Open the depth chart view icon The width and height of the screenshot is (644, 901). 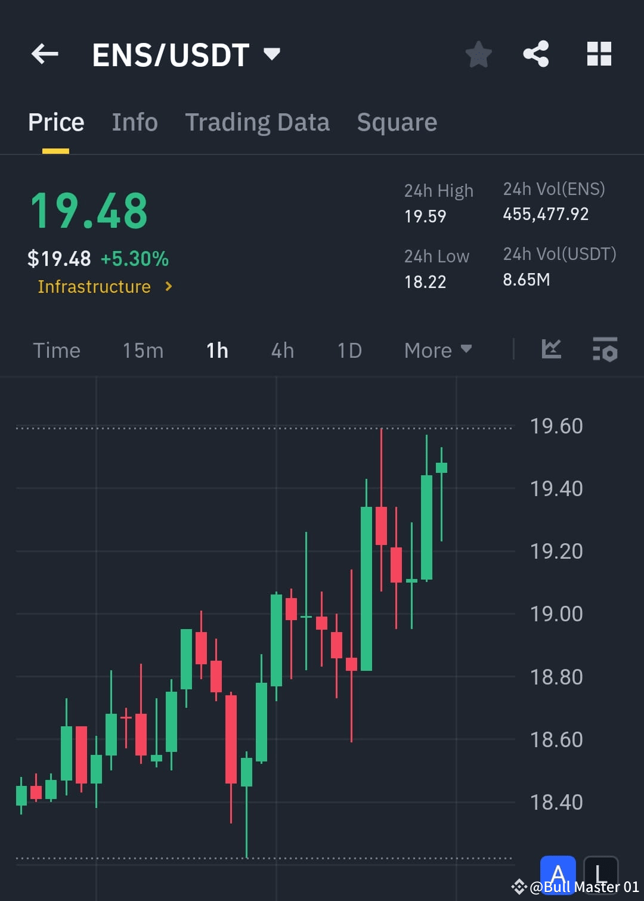pyautogui.click(x=551, y=350)
